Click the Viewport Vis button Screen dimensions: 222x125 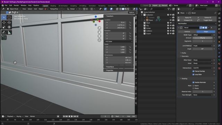(187, 20)
